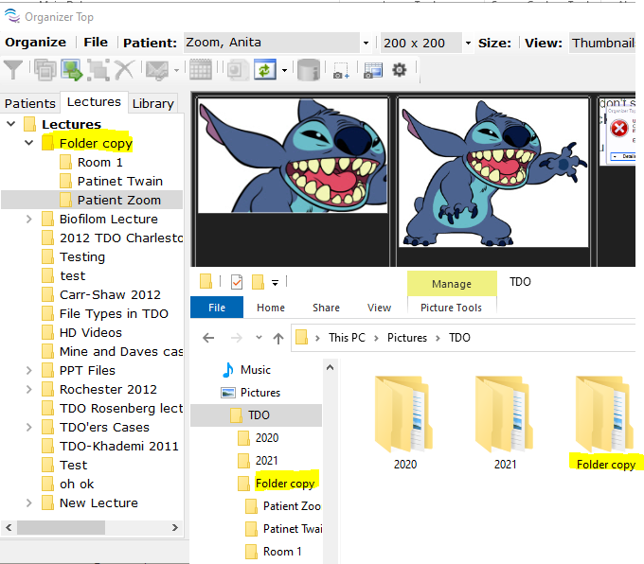The height and width of the screenshot is (564, 644).
Task: Click the refresh arrows toolbar icon
Action: (x=264, y=69)
